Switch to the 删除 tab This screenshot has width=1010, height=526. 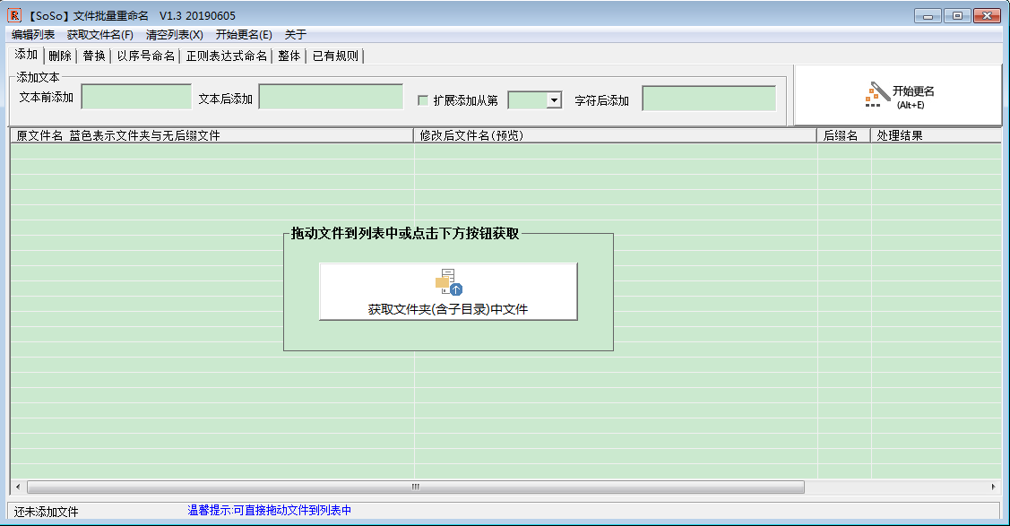tap(60, 56)
